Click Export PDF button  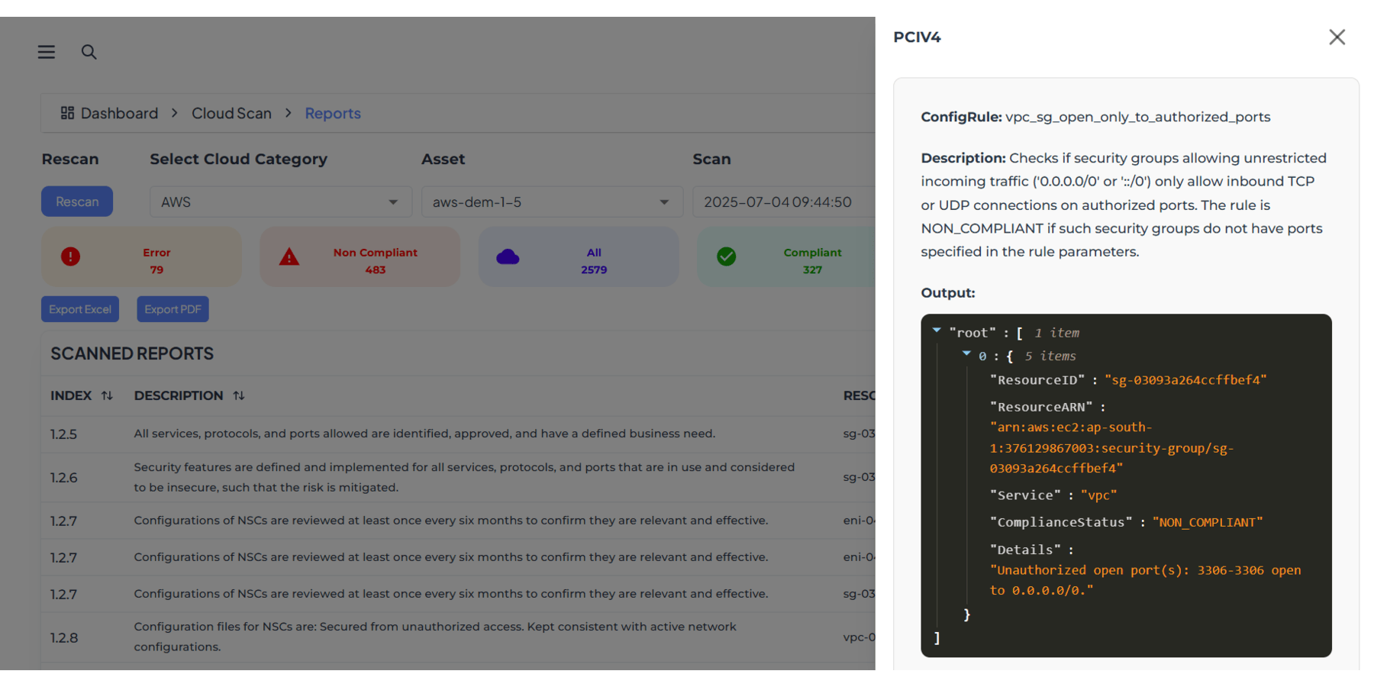click(173, 309)
